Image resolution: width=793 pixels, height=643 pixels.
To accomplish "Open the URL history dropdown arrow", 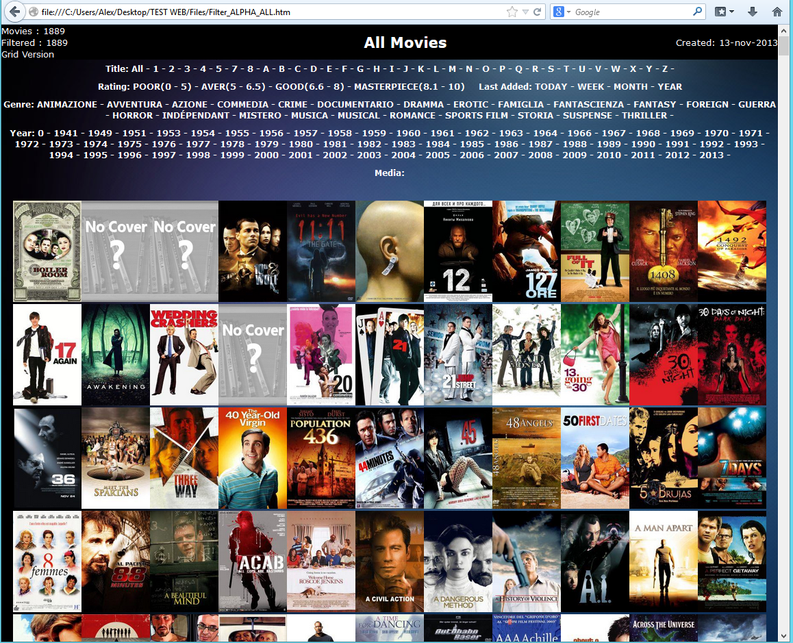I will 525,12.
